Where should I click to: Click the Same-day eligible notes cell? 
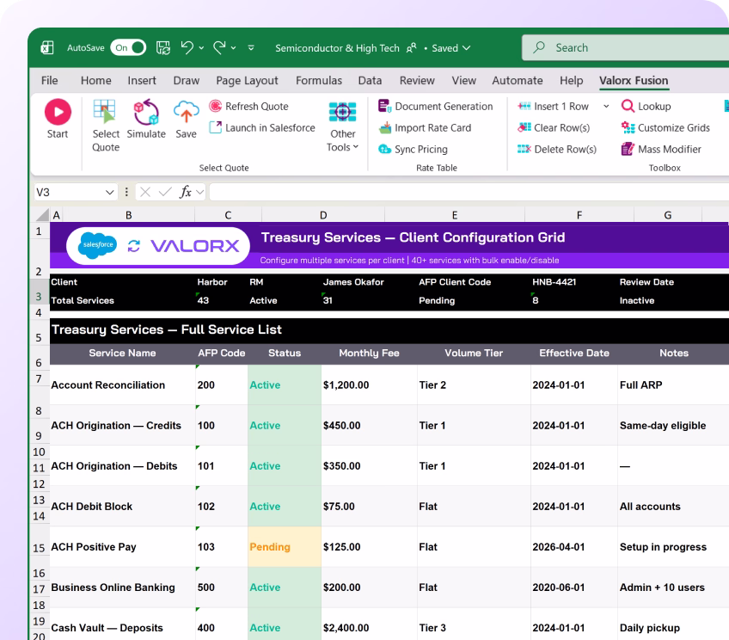coord(673,425)
